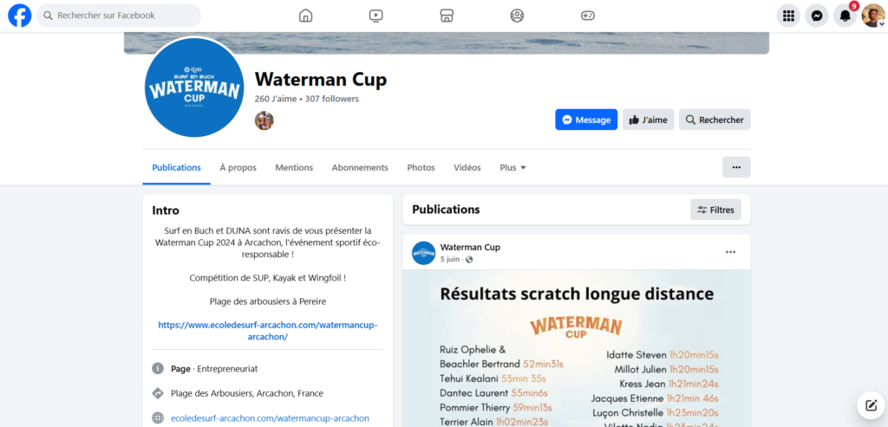This screenshot has width=888, height=427.
Task: Open the Gaming controller icon
Action: [588, 16]
